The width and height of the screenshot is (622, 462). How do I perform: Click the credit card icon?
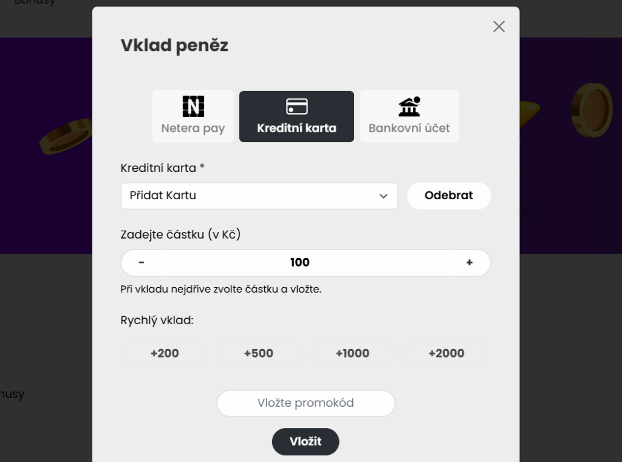pos(296,106)
